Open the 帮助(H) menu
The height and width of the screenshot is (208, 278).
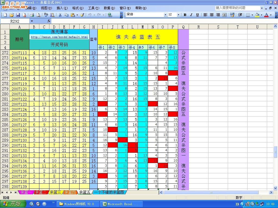coord(141,8)
